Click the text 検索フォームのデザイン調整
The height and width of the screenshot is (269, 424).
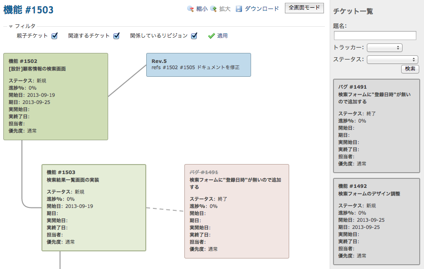pos(369,194)
